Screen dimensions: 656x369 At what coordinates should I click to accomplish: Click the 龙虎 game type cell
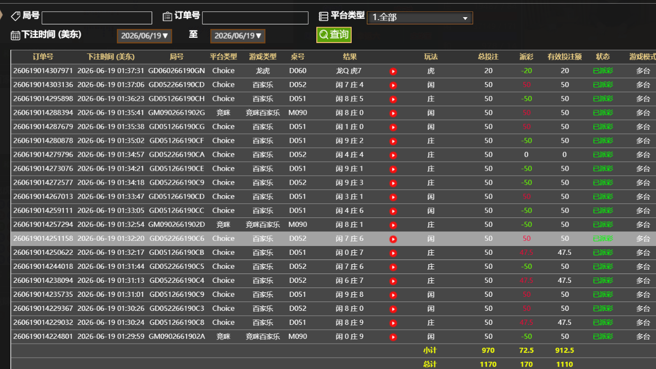pos(263,71)
